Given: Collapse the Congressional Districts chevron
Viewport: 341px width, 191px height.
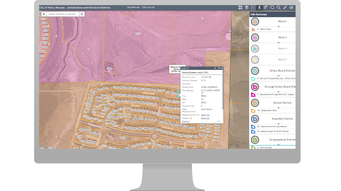Looking at the screenshot, I should coord(278,145).
